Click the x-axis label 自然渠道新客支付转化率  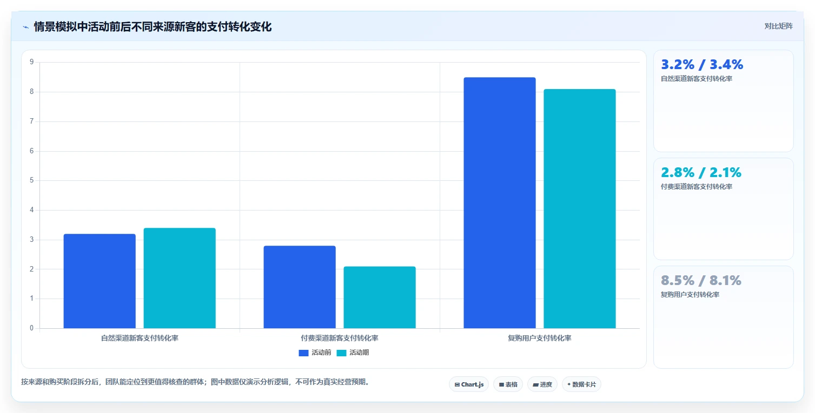tap(140, 338)
